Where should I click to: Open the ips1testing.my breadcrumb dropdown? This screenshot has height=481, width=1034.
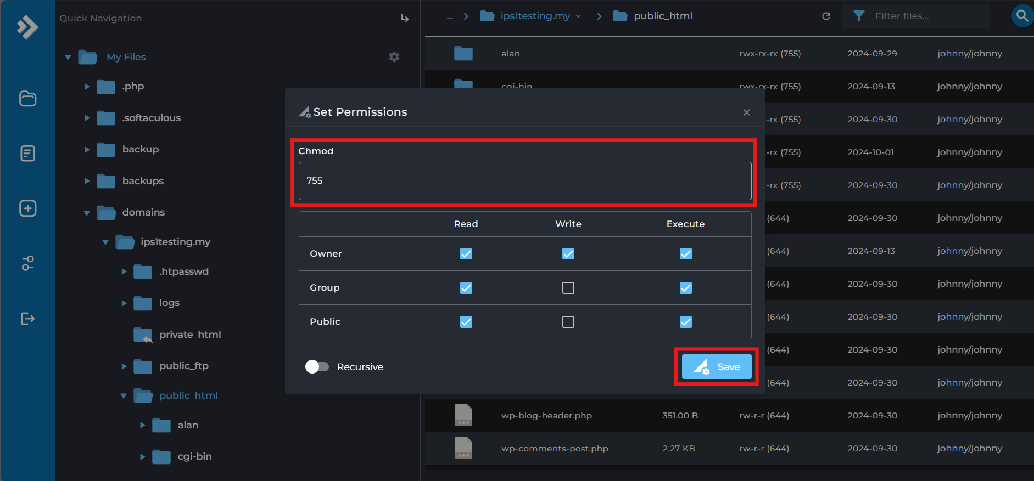tap(578, 16)
